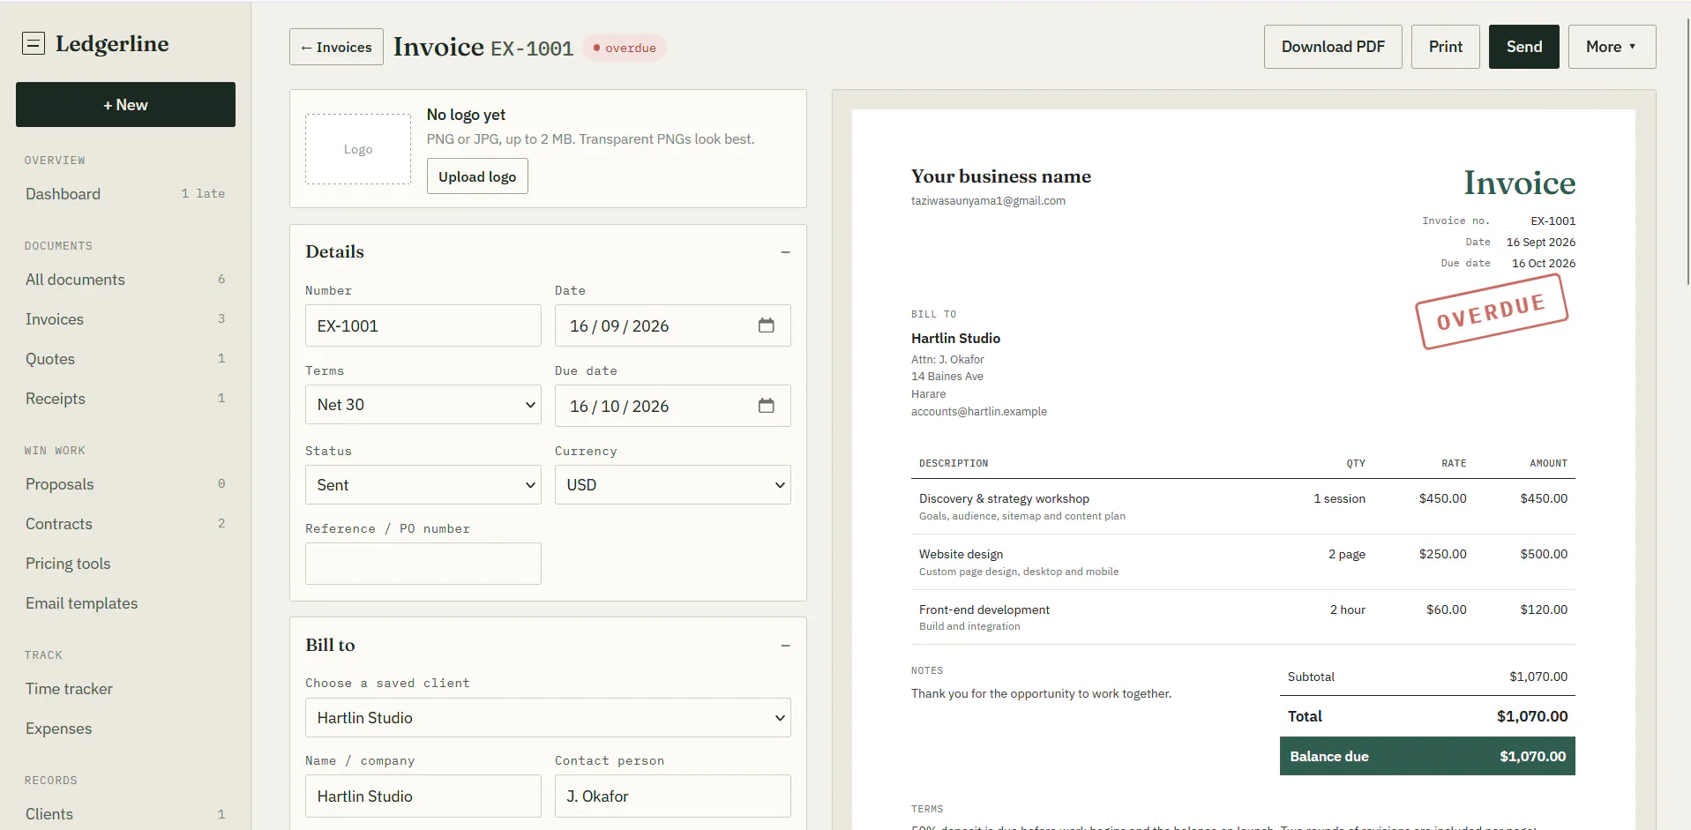The height and width of the screenshot is (830, 1691).
Task: Click Download PDF button
Action: coord(1333,47)
